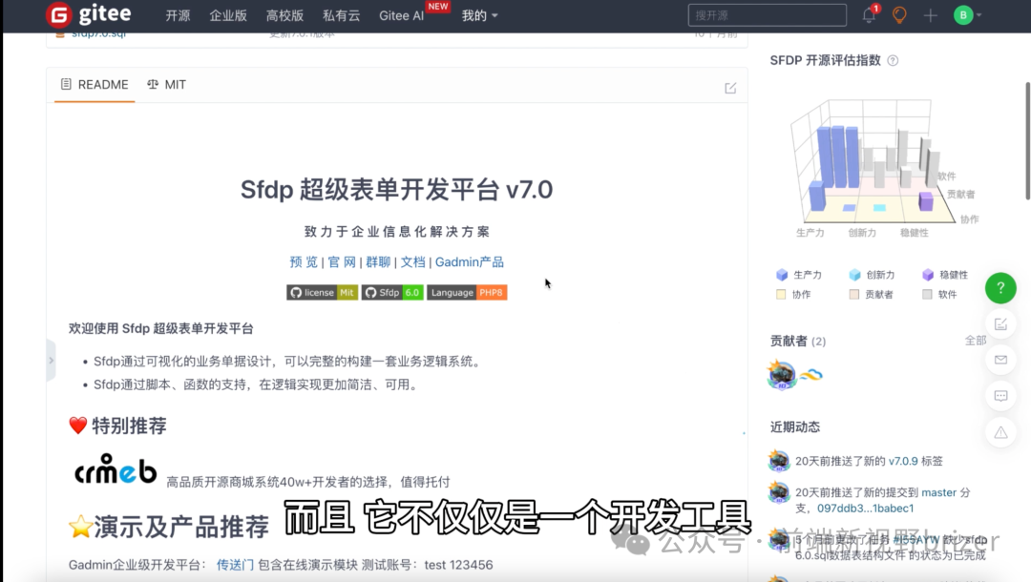Open the feedback edit icon on right edge
1031x582 pixels.
coord(1000,324)
